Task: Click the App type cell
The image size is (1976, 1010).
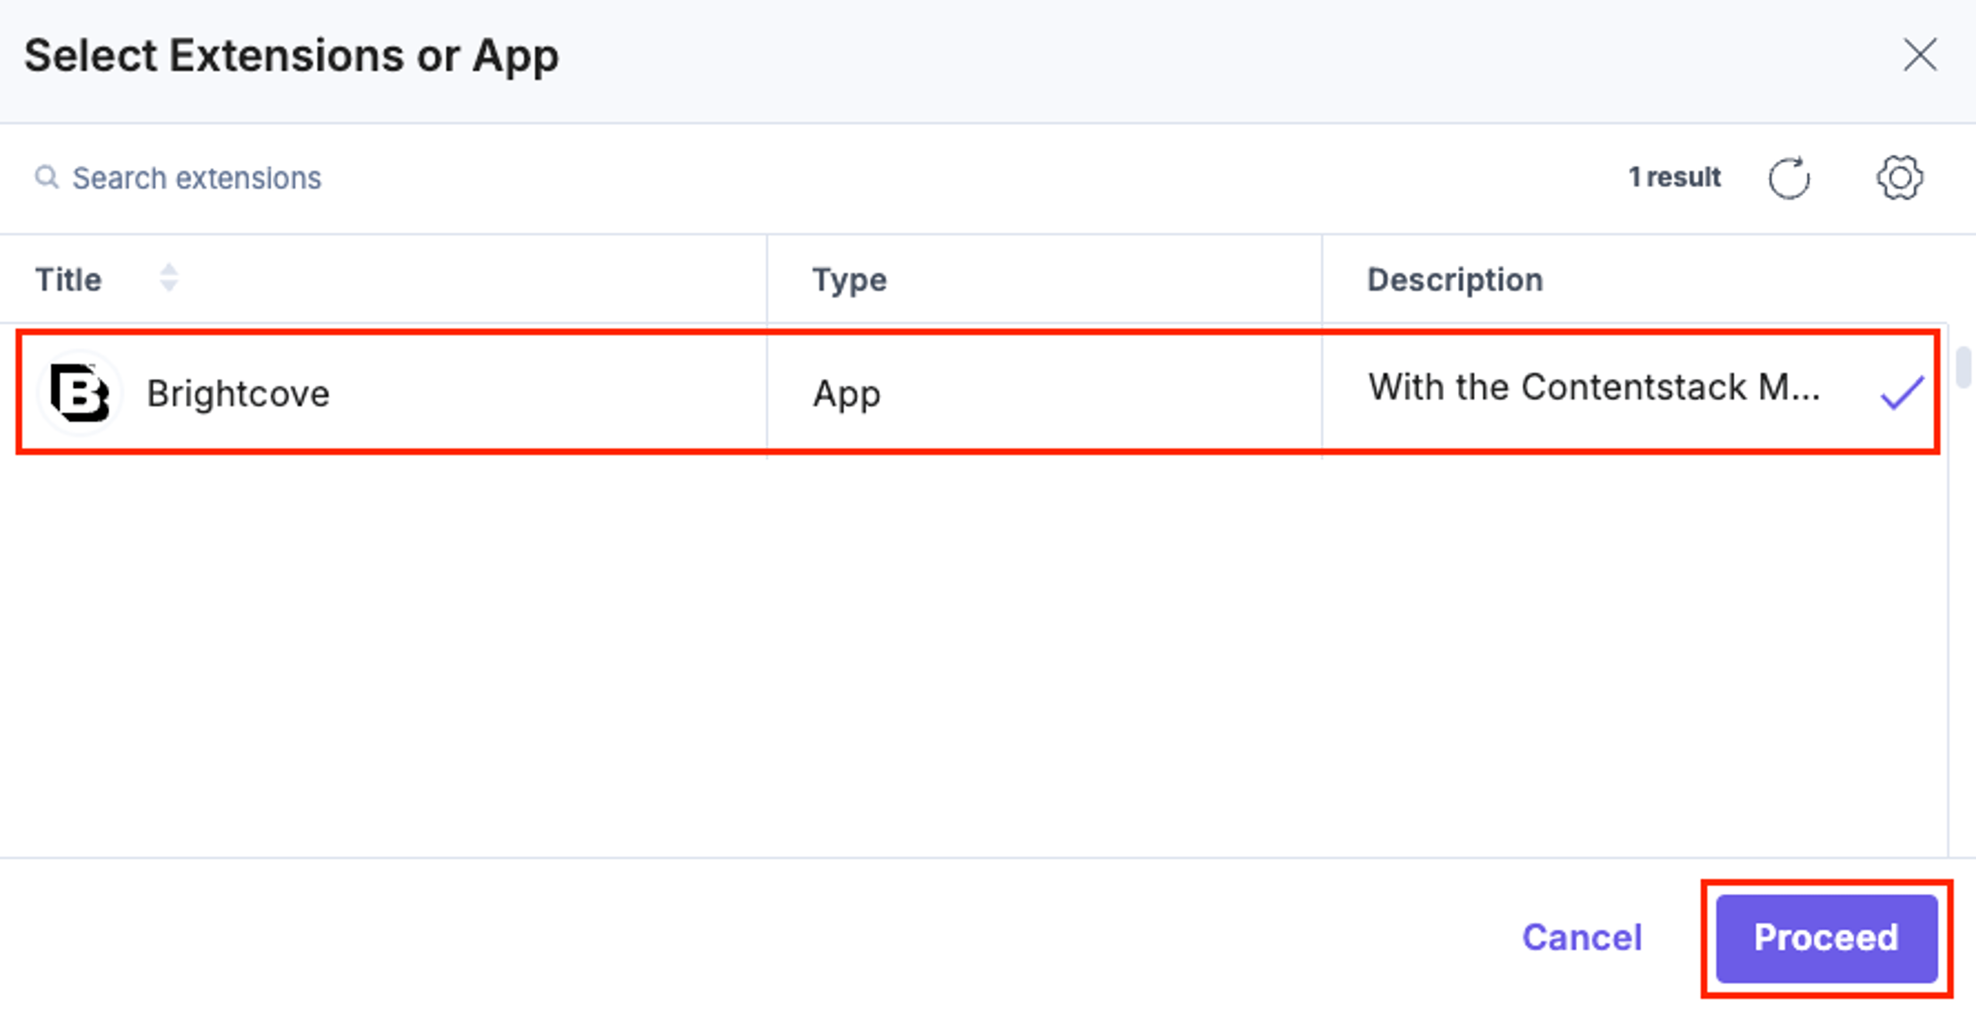Action: pos(846,394)
